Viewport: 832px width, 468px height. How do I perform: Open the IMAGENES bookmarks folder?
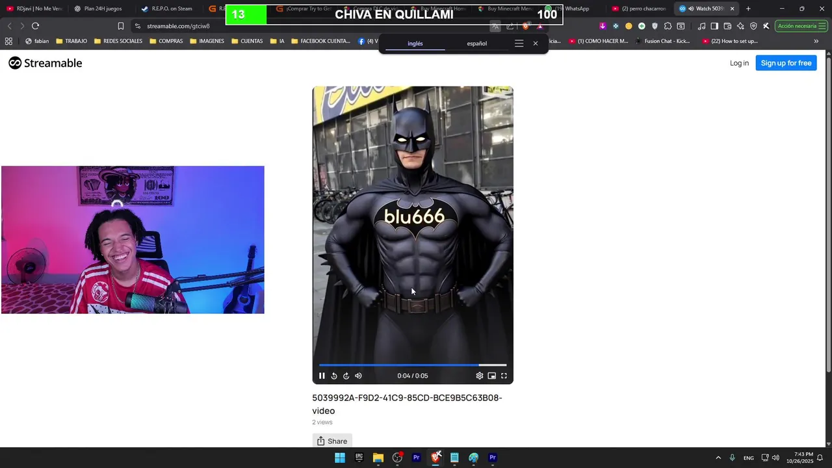click(207, 41)
